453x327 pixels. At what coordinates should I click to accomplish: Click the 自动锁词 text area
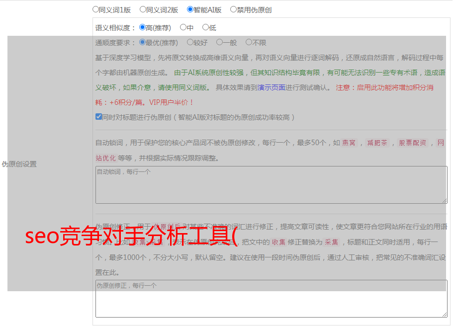click(x=271, y=184)
